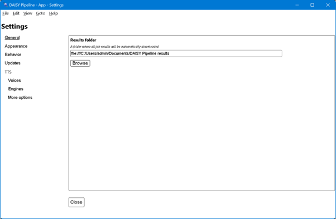Open the Edit menu
This screenshot has width=336, height=219.
(16, 13)
